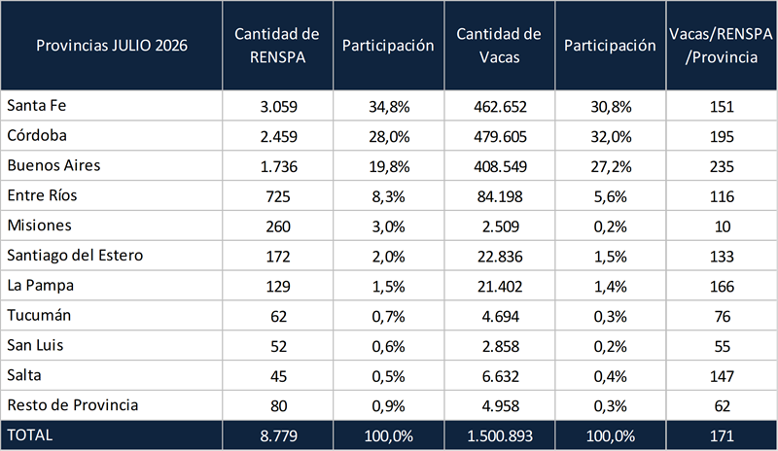
Task: Select the 235 vacas per RENSPA value
Action: point(722,166)
